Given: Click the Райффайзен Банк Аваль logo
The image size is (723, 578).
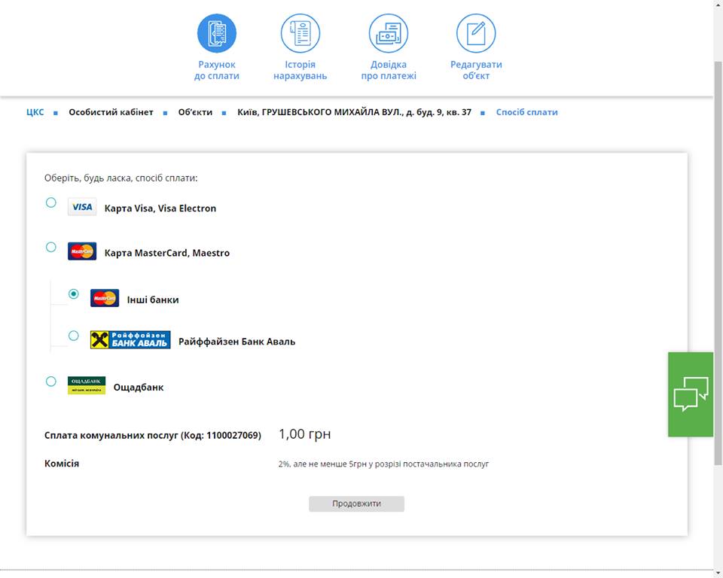Looking at the screenshot, I should [130, 340].
